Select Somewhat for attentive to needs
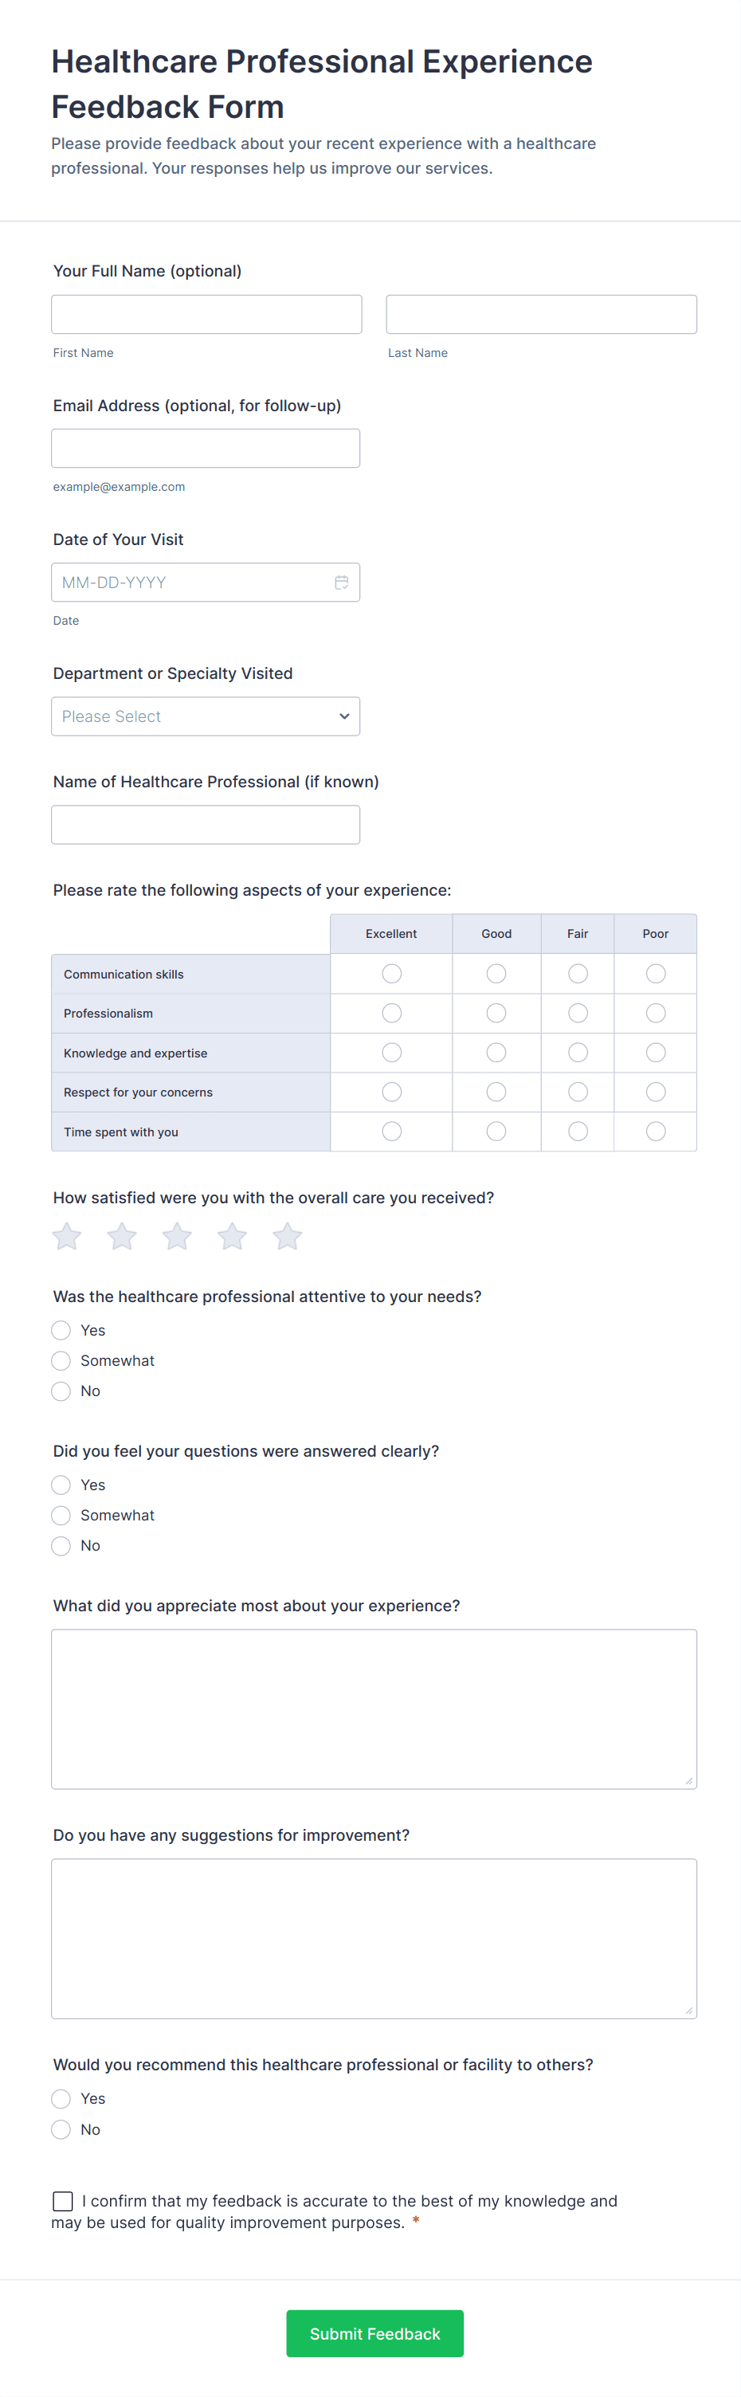The image size is (741, 2397). point(61,1361)
